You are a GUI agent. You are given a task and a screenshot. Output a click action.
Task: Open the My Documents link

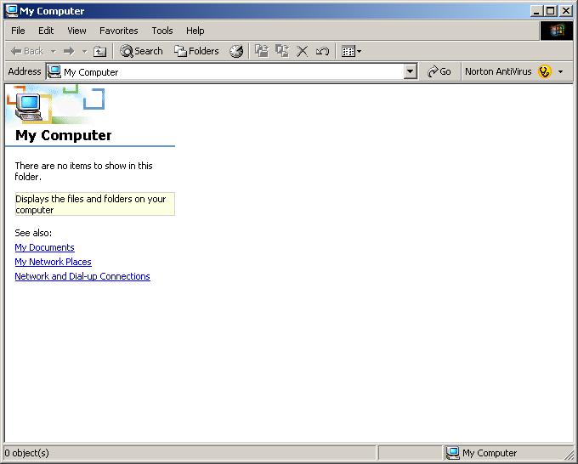coord(44,247)
